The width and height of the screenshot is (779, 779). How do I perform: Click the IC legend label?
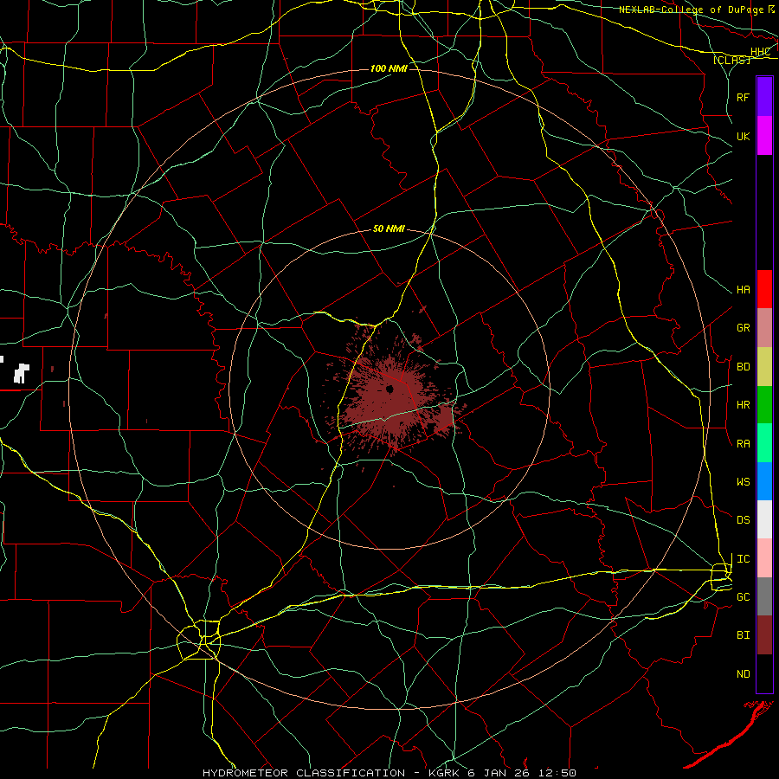[x=744, y=559]
